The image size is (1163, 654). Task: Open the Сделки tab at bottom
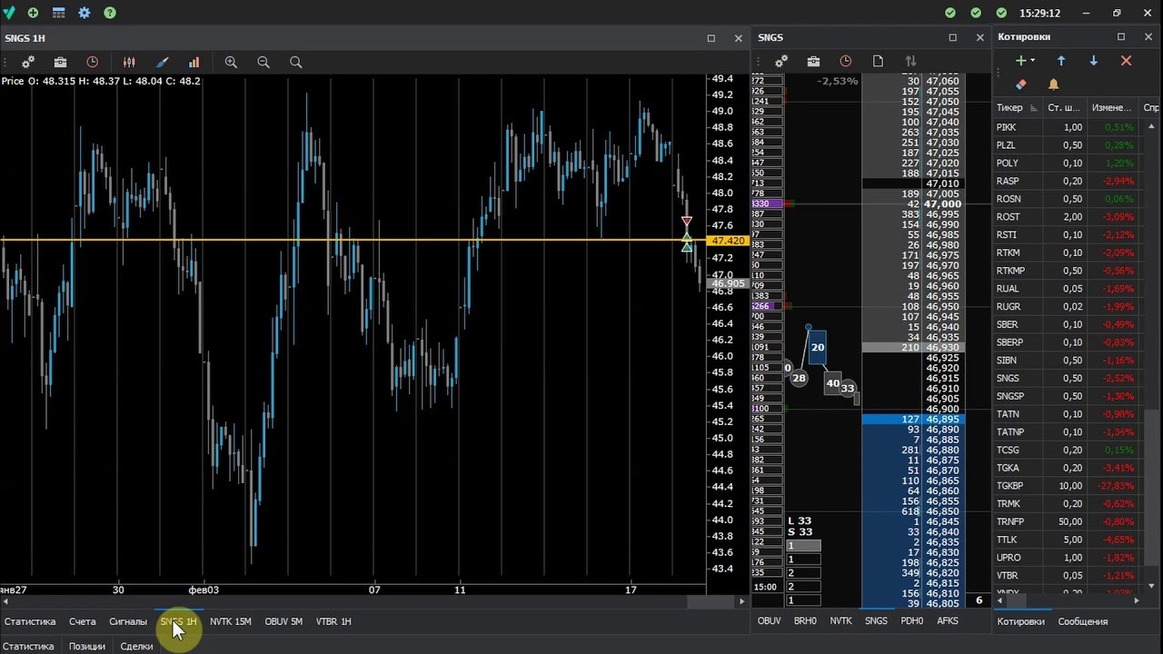(136, 646)
